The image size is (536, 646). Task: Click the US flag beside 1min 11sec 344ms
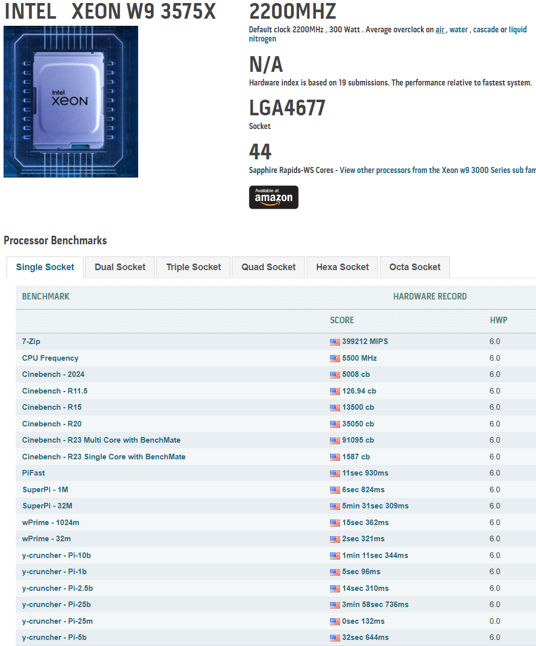click(335, 556)
